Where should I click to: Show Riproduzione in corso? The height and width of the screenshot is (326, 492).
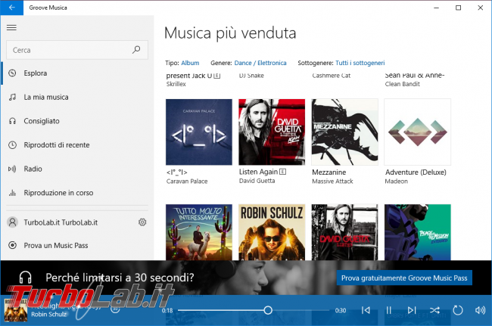77,192
